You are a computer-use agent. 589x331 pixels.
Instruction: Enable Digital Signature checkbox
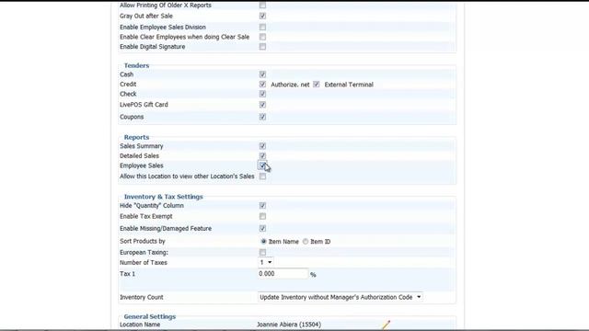pos(262,47)
